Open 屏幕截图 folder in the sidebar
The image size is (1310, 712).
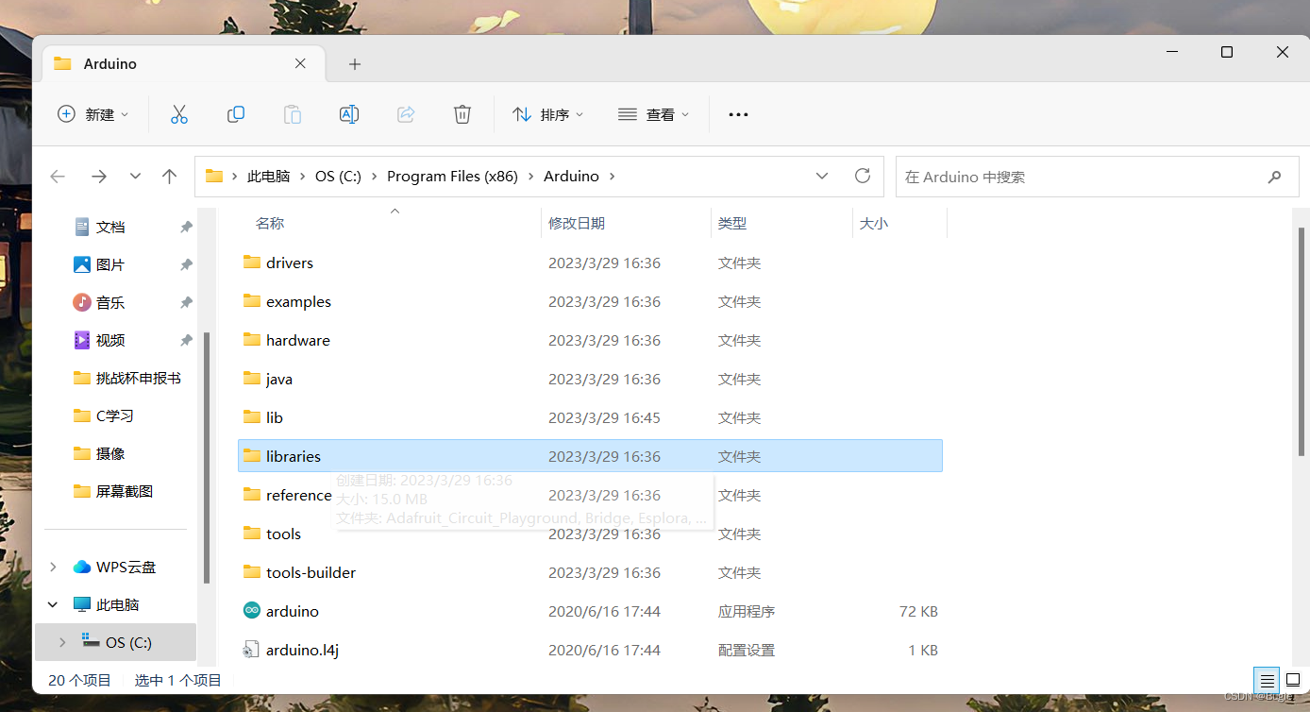point(125,491)
